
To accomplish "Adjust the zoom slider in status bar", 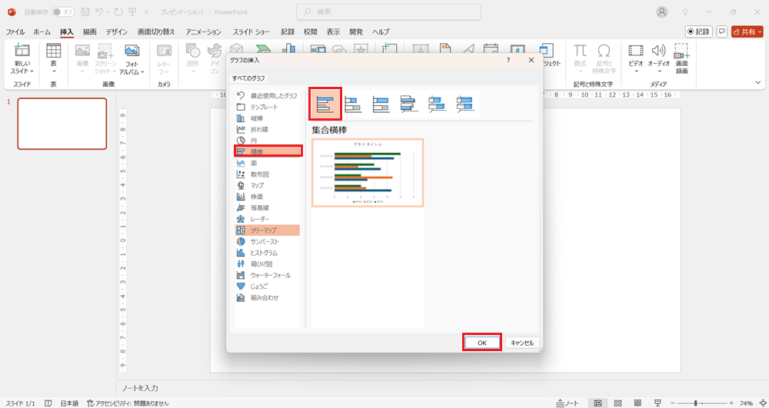I will (696, 403).
